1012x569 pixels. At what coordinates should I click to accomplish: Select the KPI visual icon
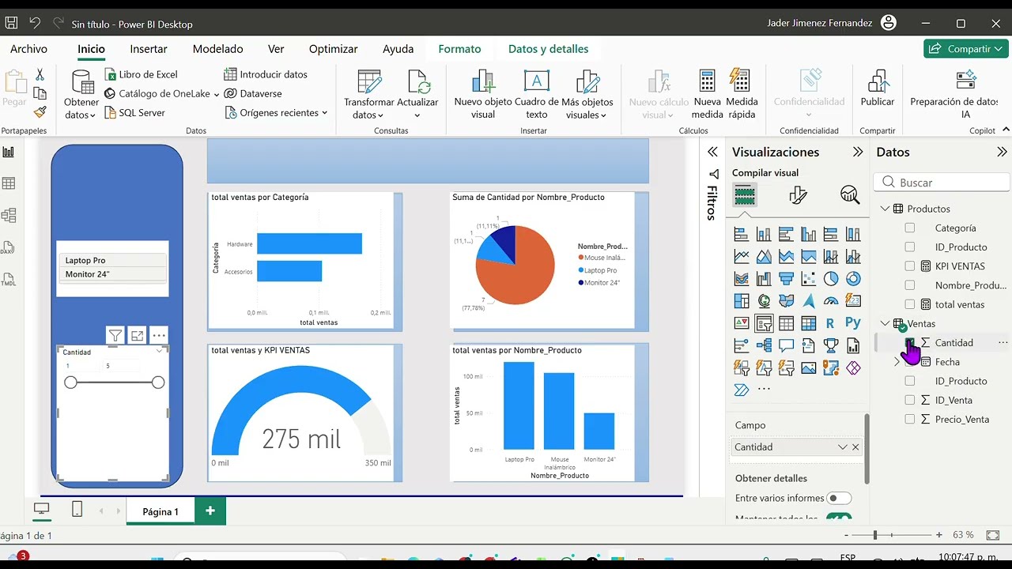tap(742, 323)
